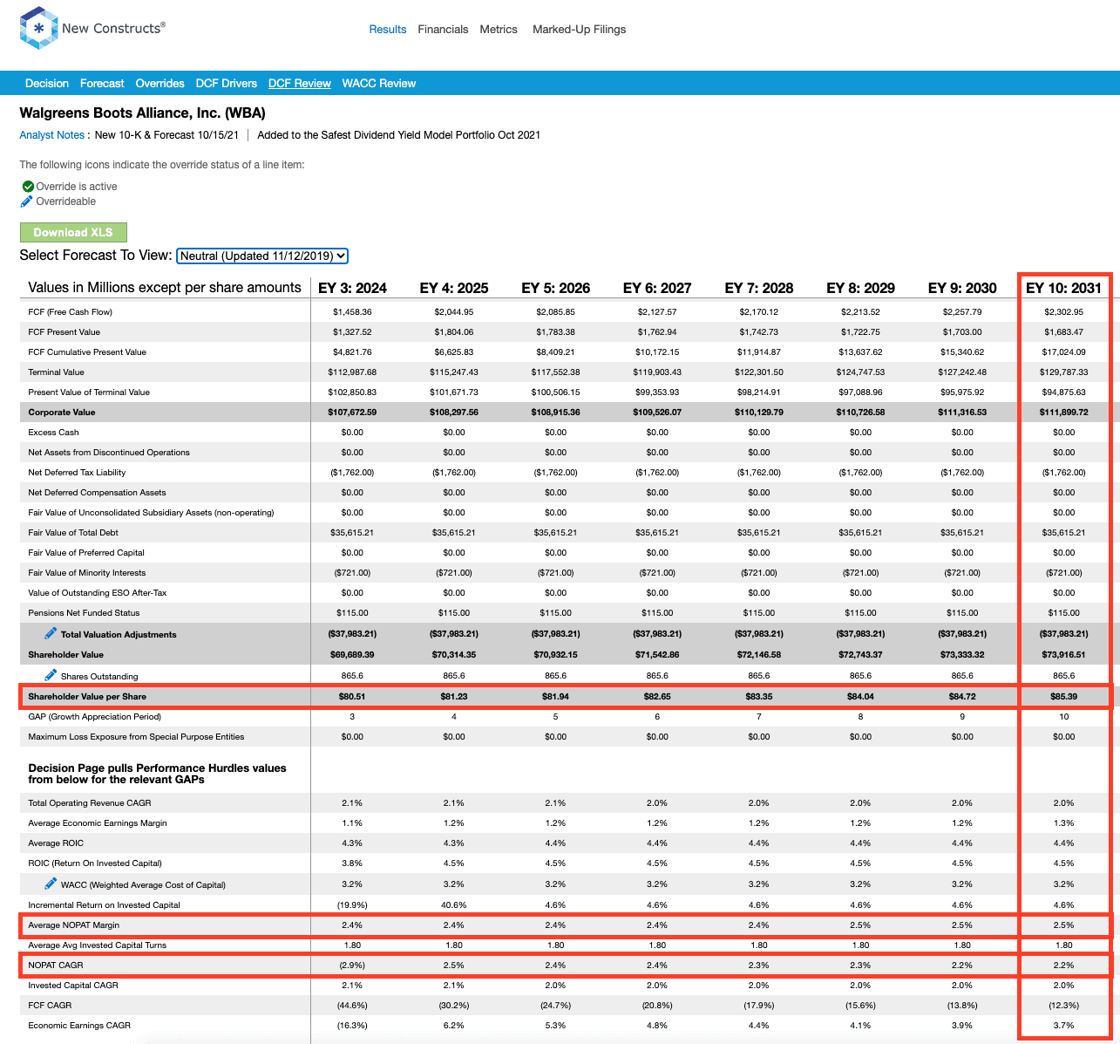The image size is (1120, 1044).
Task: Click the 'New 10-K & Forecast 10/15/21' note
Action: pyautogui.click(x=166, y=135)
